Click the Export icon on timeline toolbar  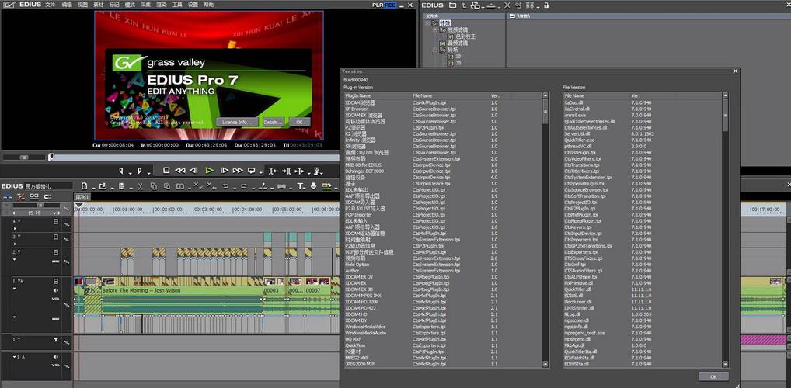pyautogui.click(x=326, y=186)
